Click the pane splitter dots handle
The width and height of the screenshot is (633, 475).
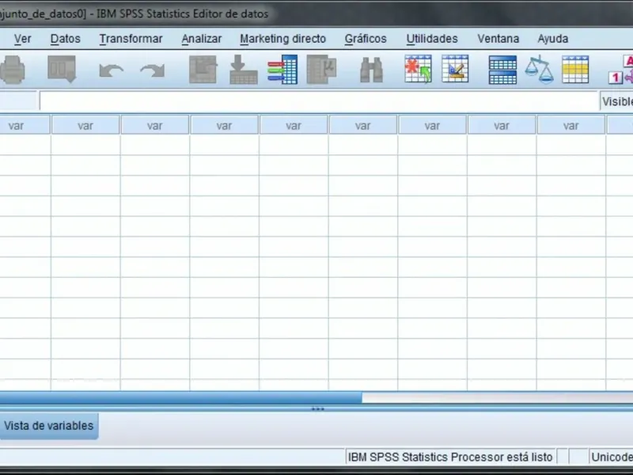(318, 408)
